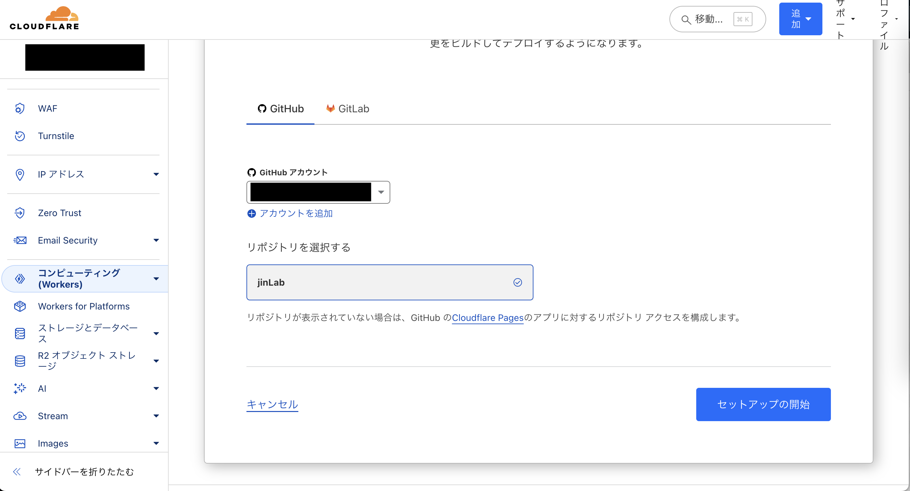This screenshot has width=910, height=491.
Task: Click the Images icon in sidebar
Action: click(x=20, y=443)
